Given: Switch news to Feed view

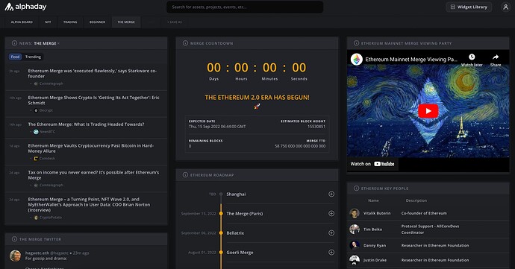Looking at the screenshot, I should 15,57.
